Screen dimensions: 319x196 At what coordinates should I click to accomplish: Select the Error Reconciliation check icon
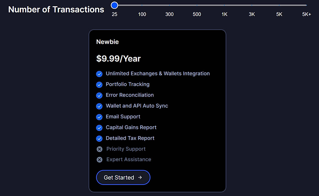(x=99, y=95)
